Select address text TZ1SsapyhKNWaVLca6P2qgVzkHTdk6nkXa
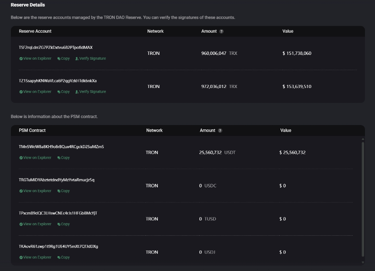 point(58,81)
